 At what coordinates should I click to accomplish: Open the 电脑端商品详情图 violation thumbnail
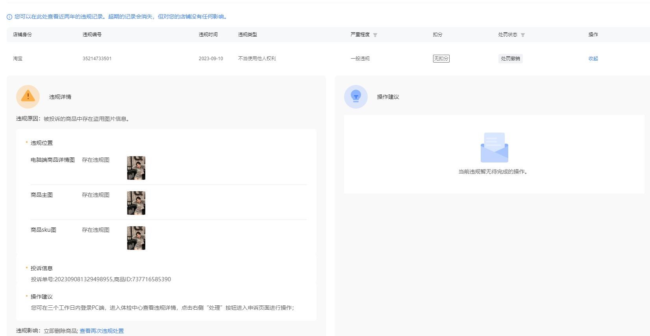[136, 168]
